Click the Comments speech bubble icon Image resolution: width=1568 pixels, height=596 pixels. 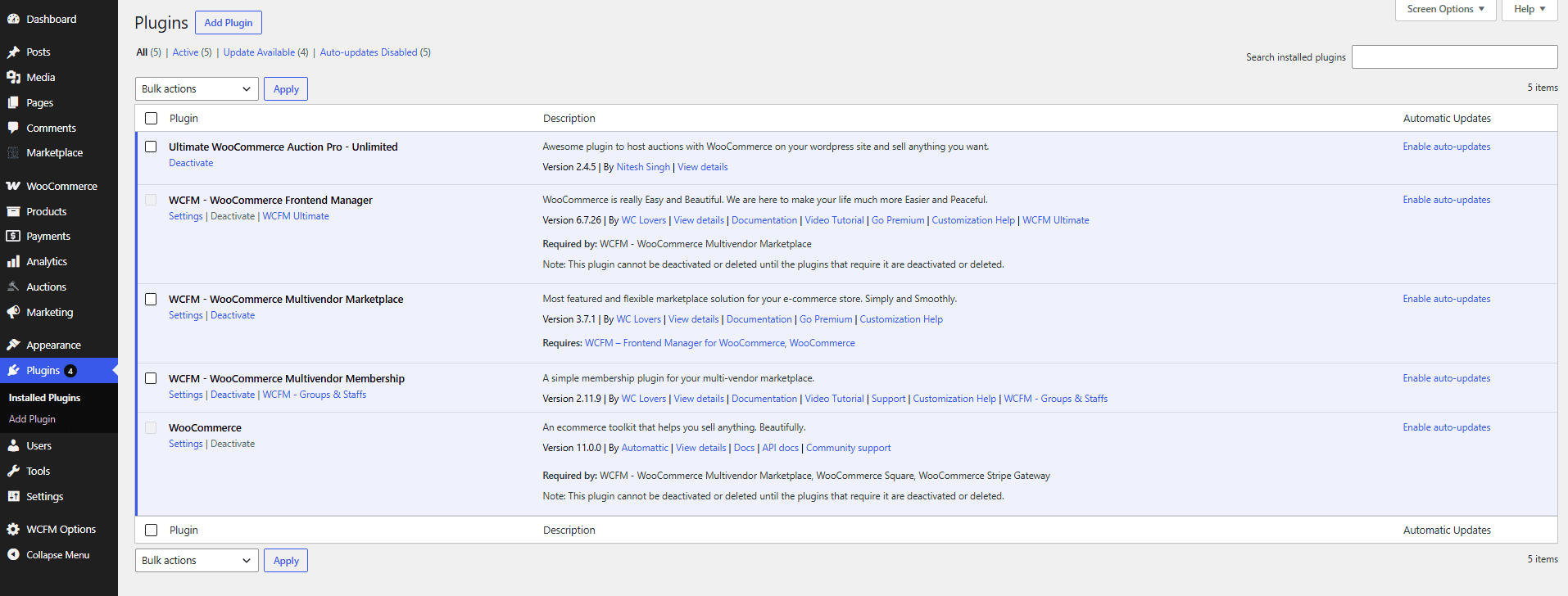13,128
